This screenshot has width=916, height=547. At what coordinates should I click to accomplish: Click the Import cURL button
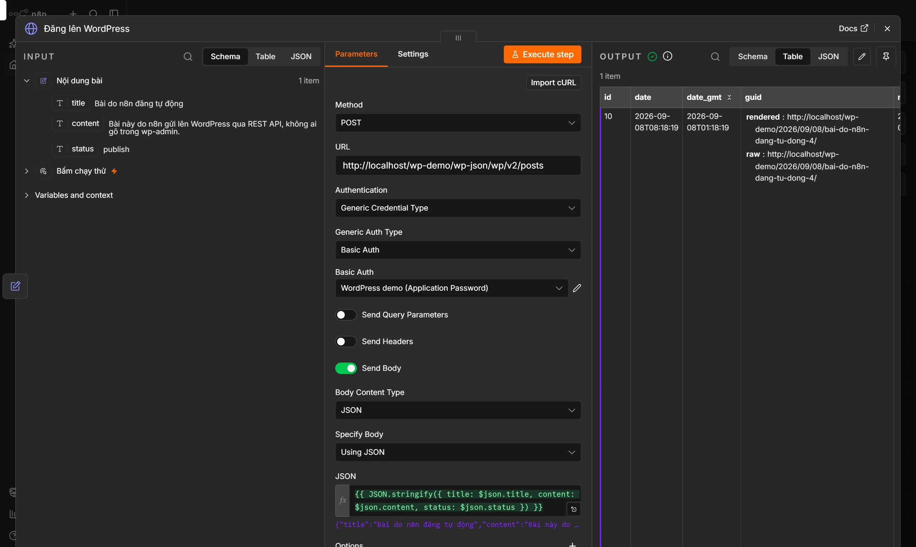click(x=553, y=83)
